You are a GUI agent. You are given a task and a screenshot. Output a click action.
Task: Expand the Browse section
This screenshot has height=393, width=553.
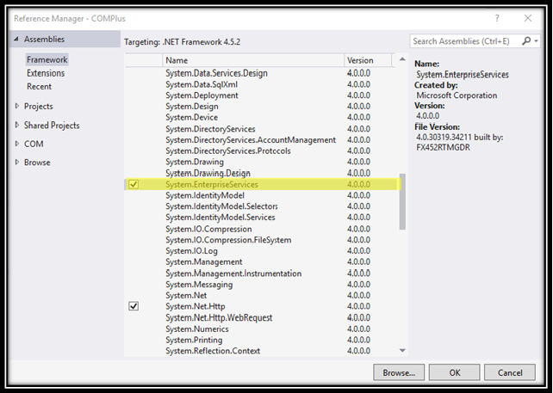16,163
